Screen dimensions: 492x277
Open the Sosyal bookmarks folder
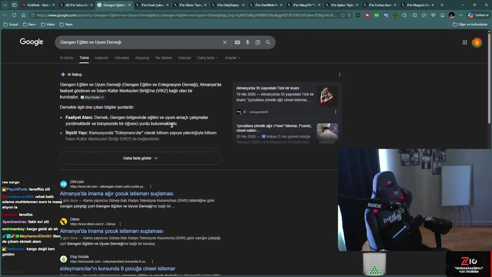click(x=10, y=24)
